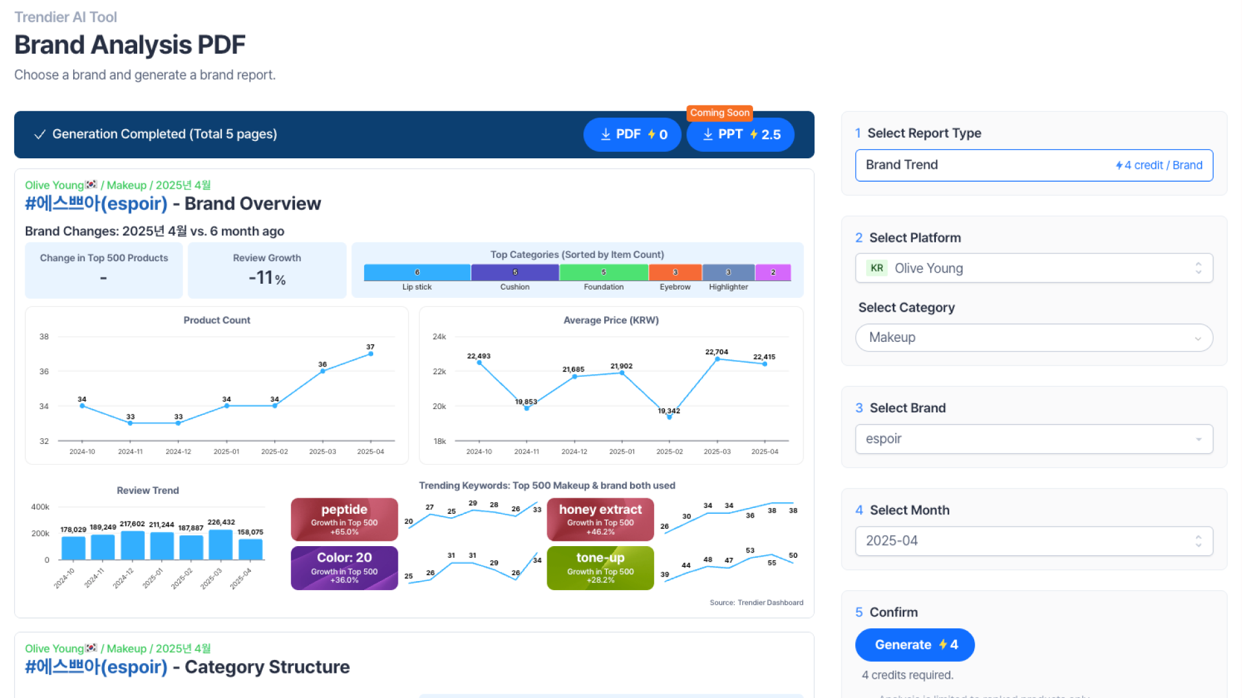Image resolution: width=1242 pixels, height=698 pixels.
Task: Click the download icon on PDF button
Action: [x=605, y=134]
